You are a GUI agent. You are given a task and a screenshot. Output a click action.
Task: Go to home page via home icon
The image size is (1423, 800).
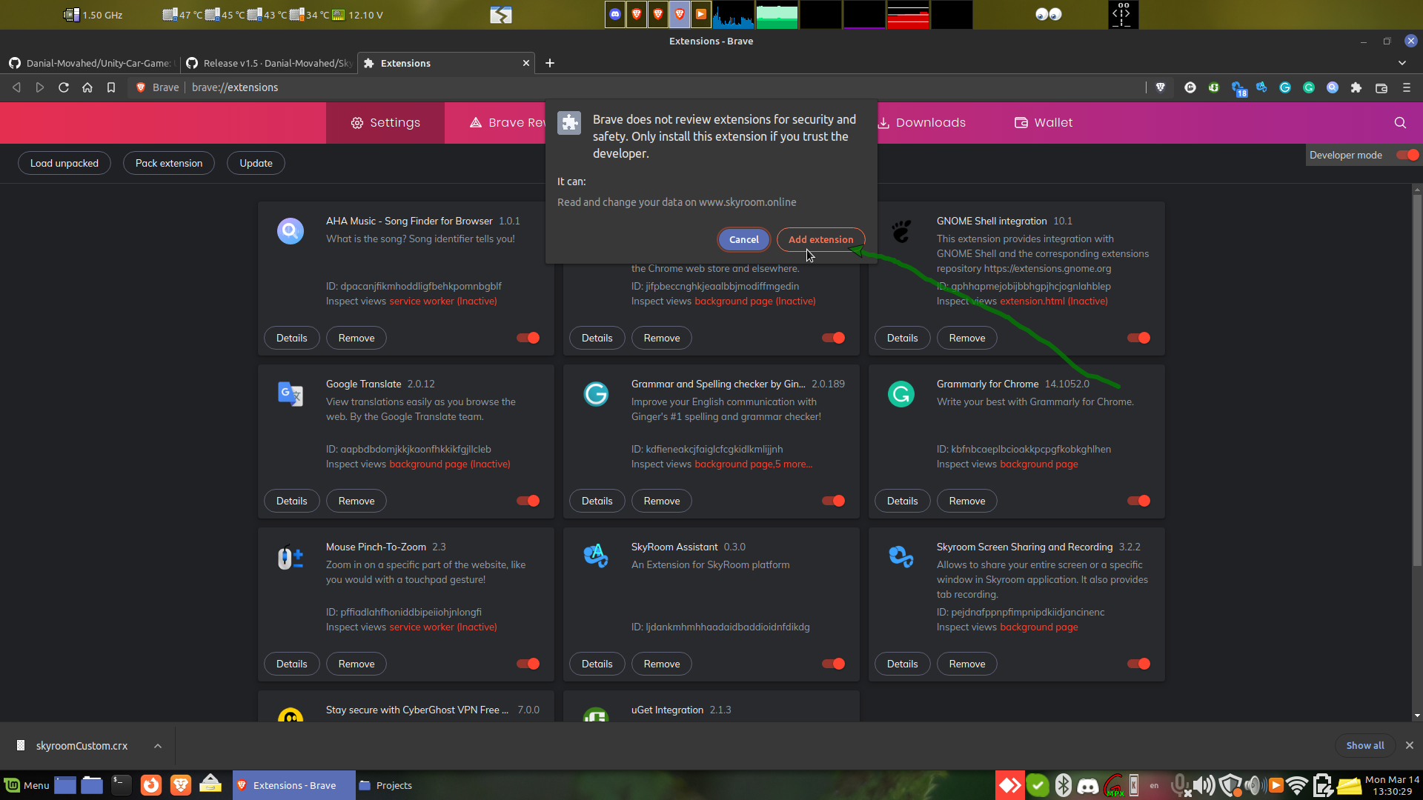point(87,87)
